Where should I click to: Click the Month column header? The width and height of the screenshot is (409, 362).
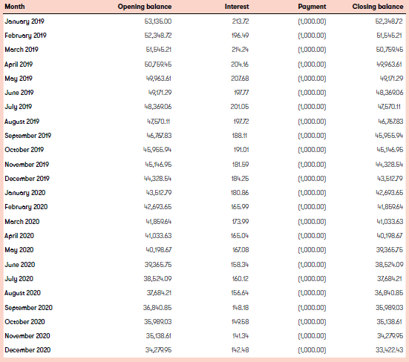(x=15, y=7)
